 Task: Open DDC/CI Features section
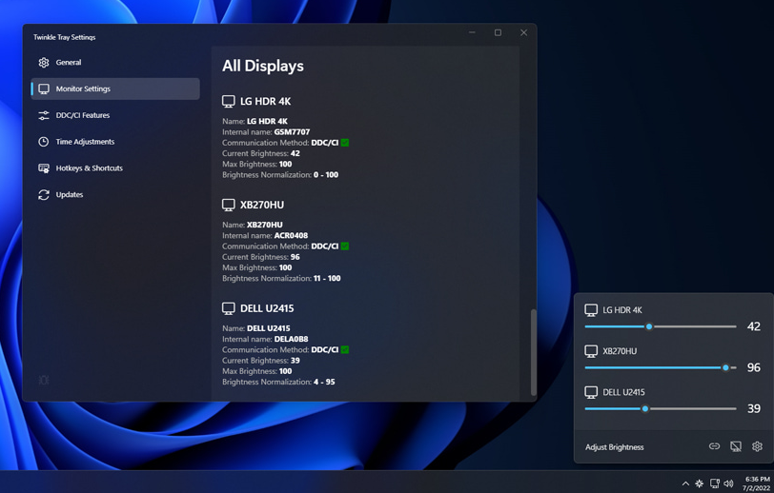click(x=83, y=115)
